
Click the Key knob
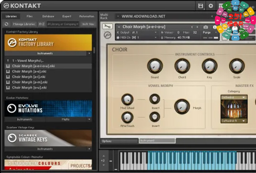tap(210, 66)
